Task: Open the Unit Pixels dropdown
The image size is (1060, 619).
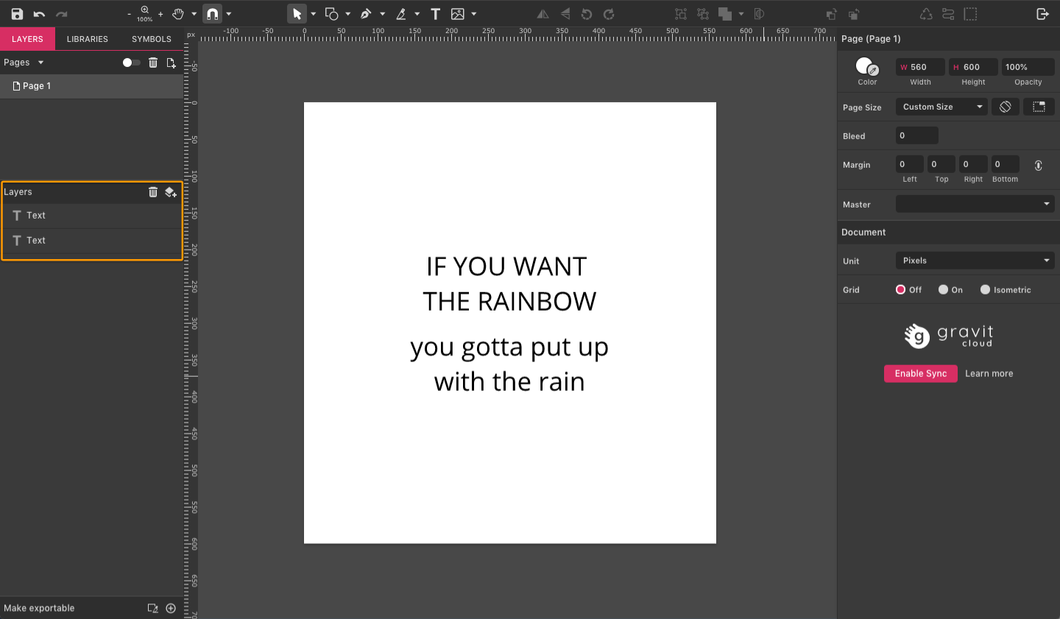Action: coord(975,261)
